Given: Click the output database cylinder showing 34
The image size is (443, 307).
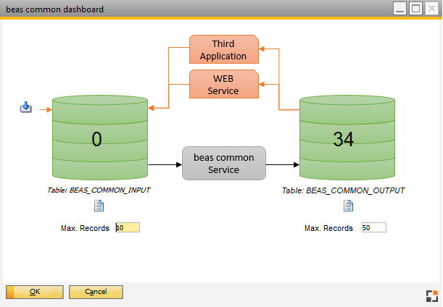Looking at the screenshot, I should (x=348, y=138).
